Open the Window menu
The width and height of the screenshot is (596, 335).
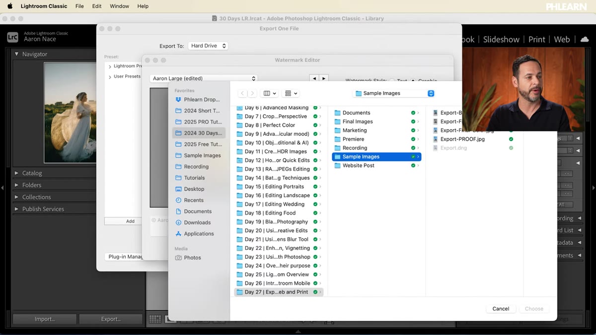(x=119, y=6)
